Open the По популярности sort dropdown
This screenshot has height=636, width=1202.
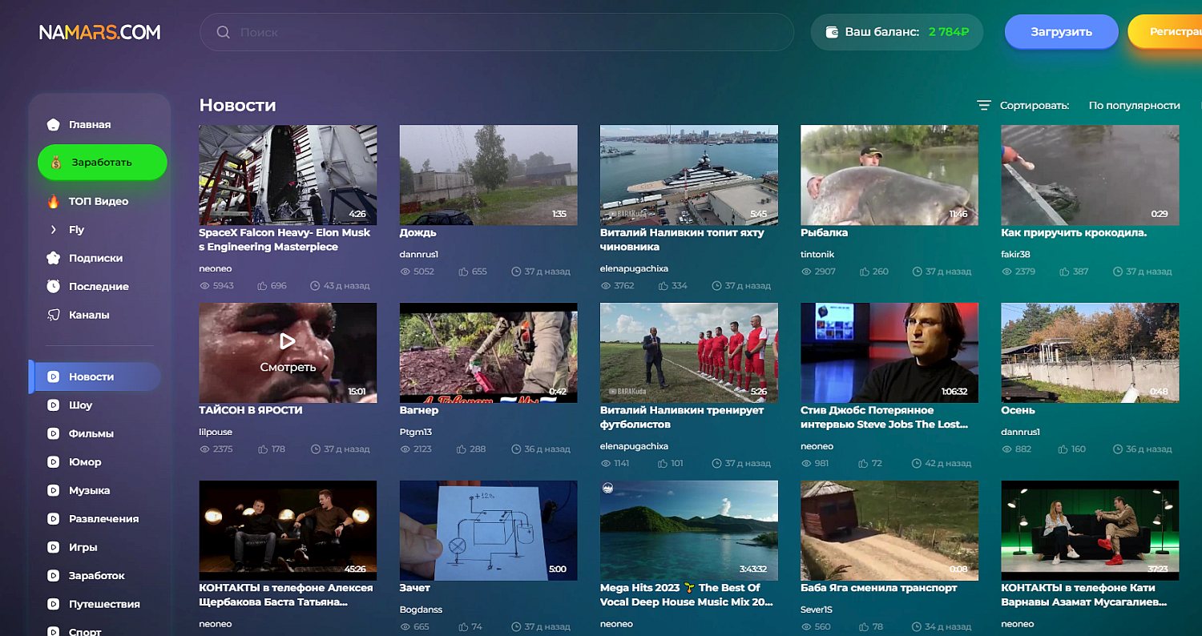click(1134, 106)
